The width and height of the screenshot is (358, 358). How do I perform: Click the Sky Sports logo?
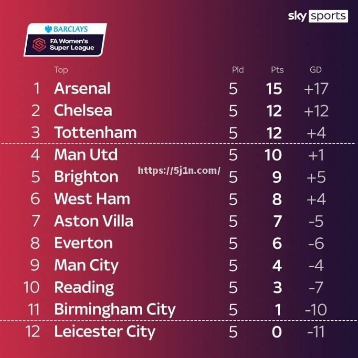(x=318, y=16)
